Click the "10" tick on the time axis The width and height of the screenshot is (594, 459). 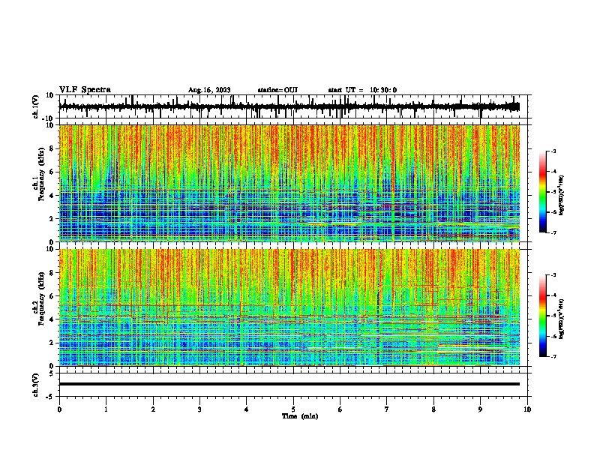click(527, 409)
